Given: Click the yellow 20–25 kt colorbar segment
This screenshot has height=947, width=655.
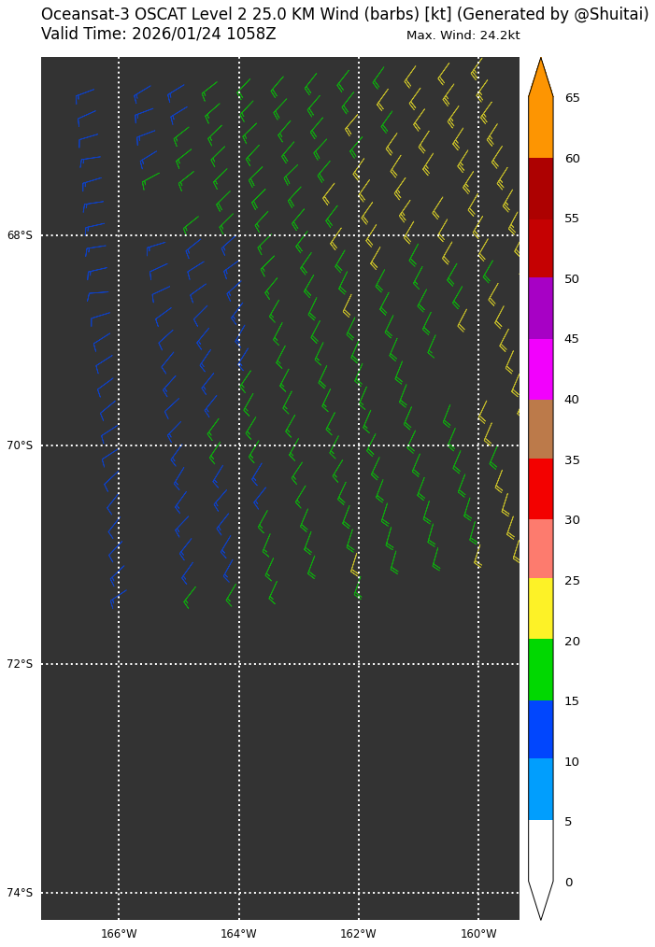Looking at the screenshot, I should [540, 609].
